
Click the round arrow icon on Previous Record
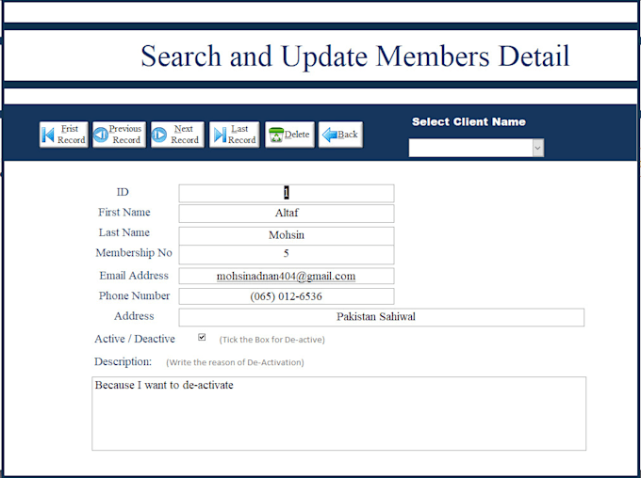[x=101, y=135]
